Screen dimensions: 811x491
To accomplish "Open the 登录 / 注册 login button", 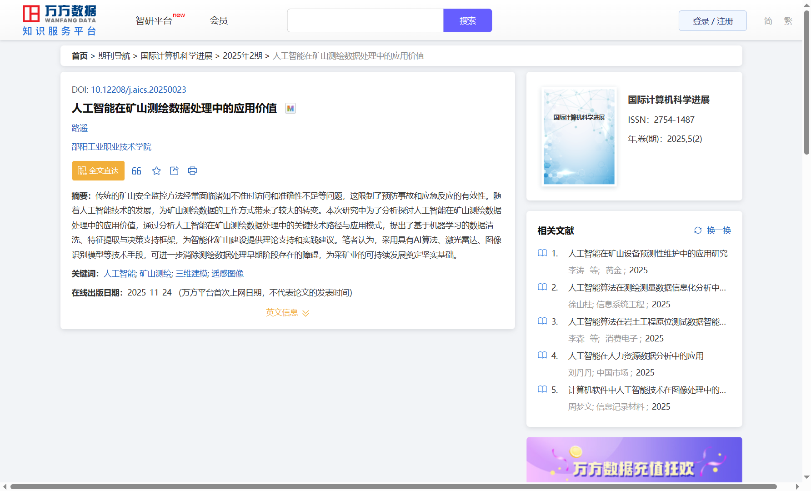I will coord(712,21).
